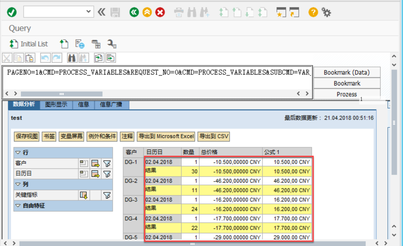The width and height of the screenshot is (403, 246).
Task: Click the filter funnel icon for 客户
Action: 107,163
